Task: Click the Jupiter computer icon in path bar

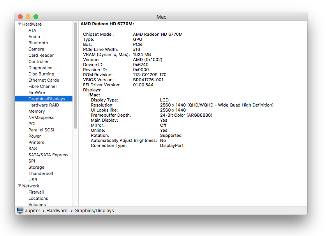Action: click(20, 210)
